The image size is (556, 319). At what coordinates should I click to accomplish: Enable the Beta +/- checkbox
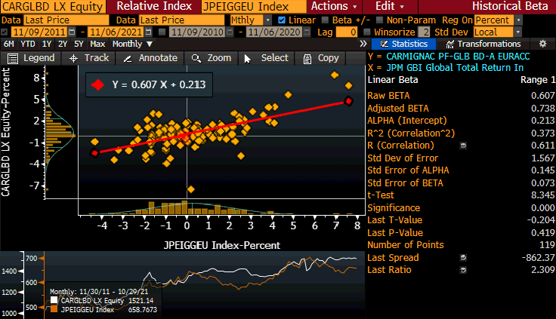tap(325, 20)
